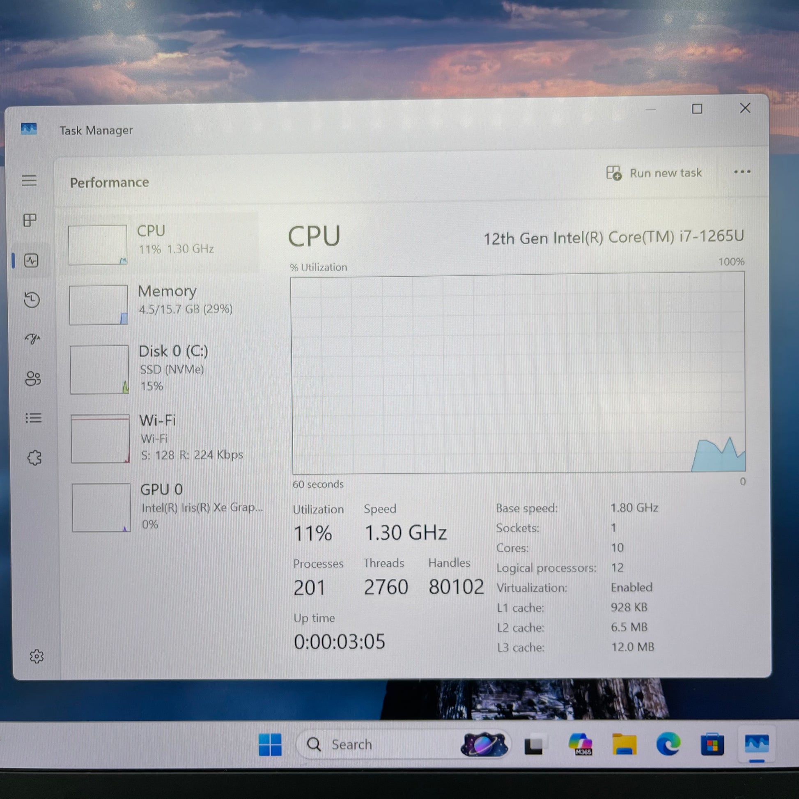Open the Users page icon
799x799 pixels.
33,379
